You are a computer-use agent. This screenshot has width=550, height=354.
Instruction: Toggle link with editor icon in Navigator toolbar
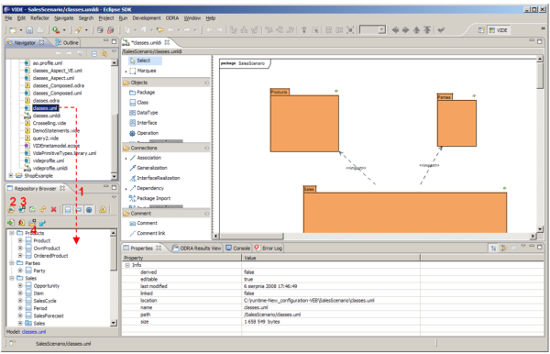tap(104, 53)
